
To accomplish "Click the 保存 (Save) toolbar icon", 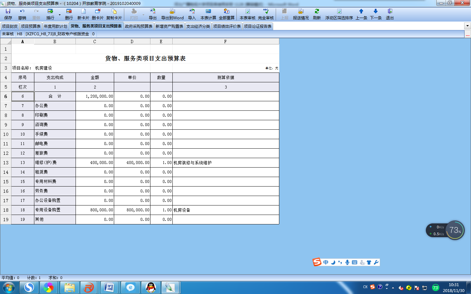I will coord(8,14).
